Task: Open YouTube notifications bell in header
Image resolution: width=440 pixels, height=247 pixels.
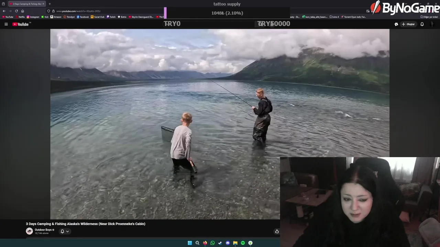Action: click(x=422, y=24)
